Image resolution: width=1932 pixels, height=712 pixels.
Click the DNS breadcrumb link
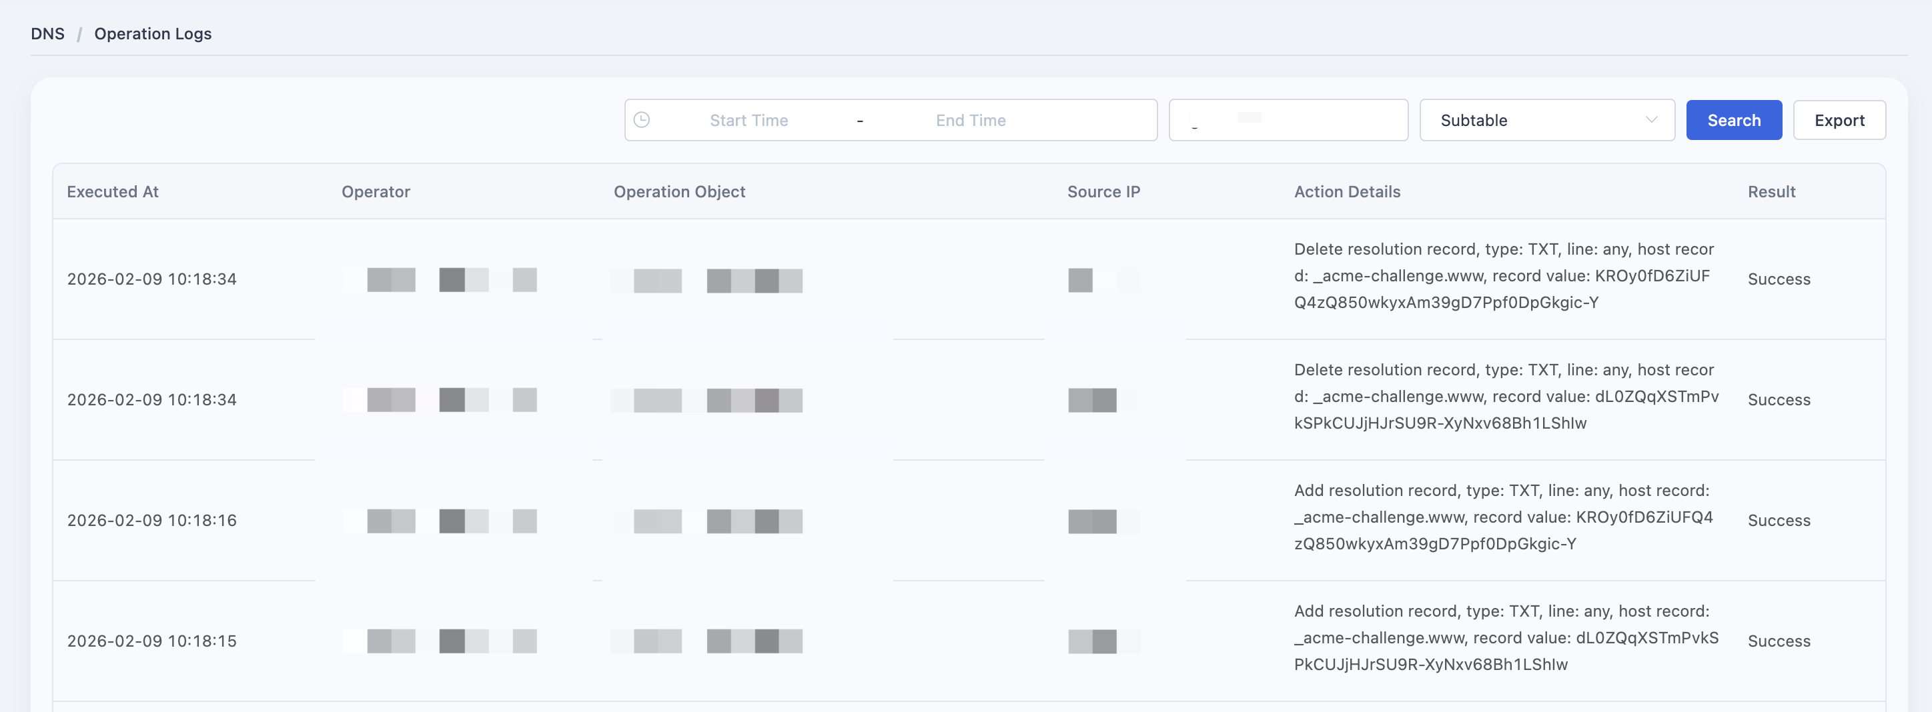[x=47, y=34]
